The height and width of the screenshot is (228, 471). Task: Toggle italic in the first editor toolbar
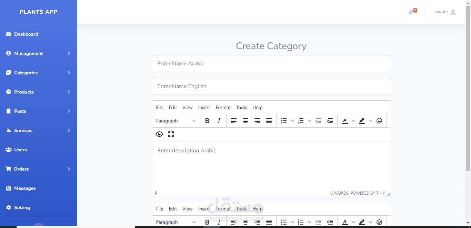pyautogui.click(x=219, y=121)
